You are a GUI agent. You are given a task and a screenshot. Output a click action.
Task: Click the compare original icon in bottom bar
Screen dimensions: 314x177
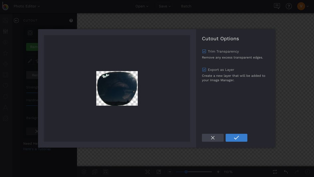coord(275,172)
